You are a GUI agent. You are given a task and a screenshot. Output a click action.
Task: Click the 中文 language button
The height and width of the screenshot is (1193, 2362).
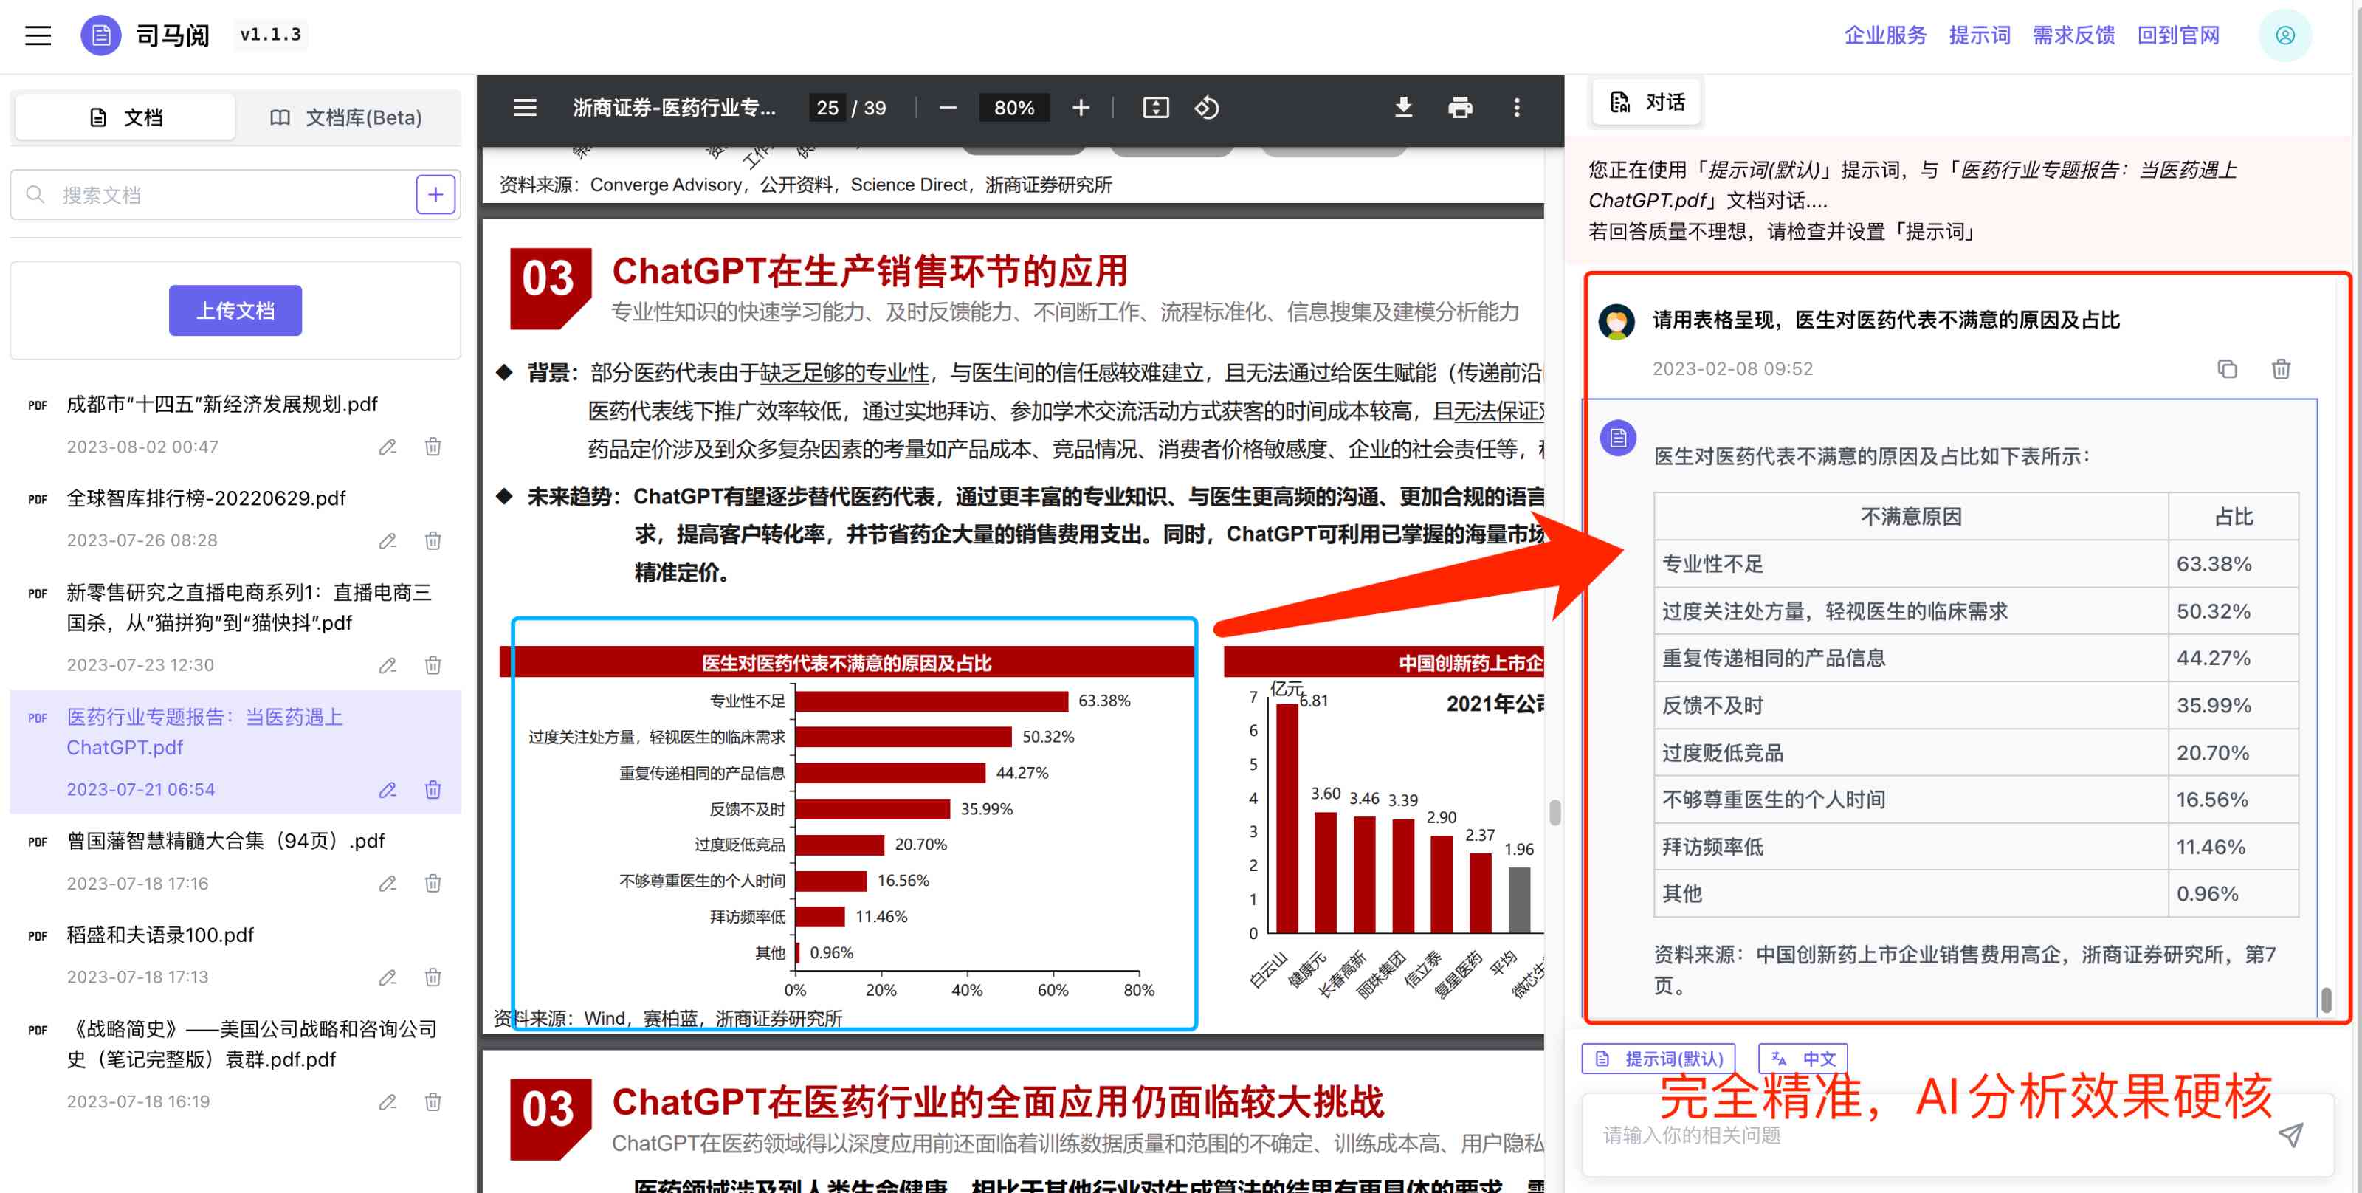pos(1803,1059)
